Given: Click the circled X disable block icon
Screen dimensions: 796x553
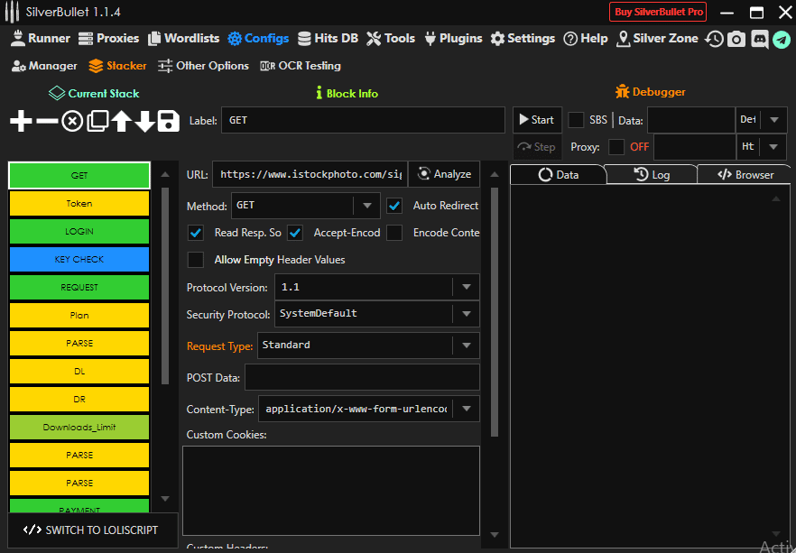Looking at the screenshot, I should [x=72, y=121].
